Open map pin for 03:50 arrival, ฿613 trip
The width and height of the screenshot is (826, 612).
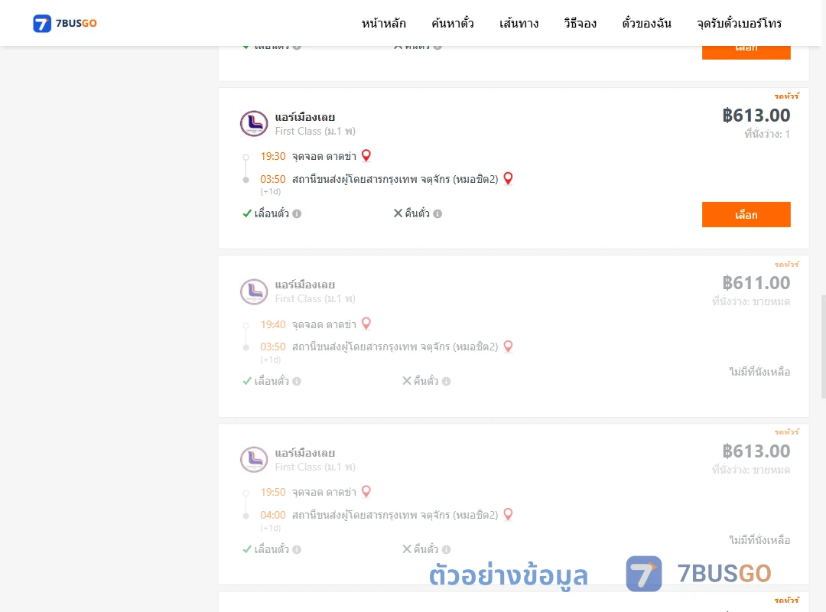pos(508,179)
